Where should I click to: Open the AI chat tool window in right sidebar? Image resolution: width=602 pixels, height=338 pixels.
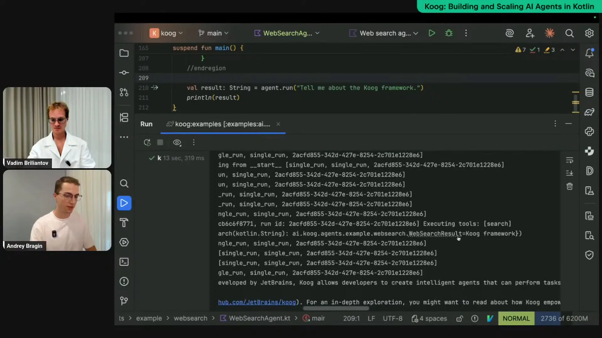point(589,73)
